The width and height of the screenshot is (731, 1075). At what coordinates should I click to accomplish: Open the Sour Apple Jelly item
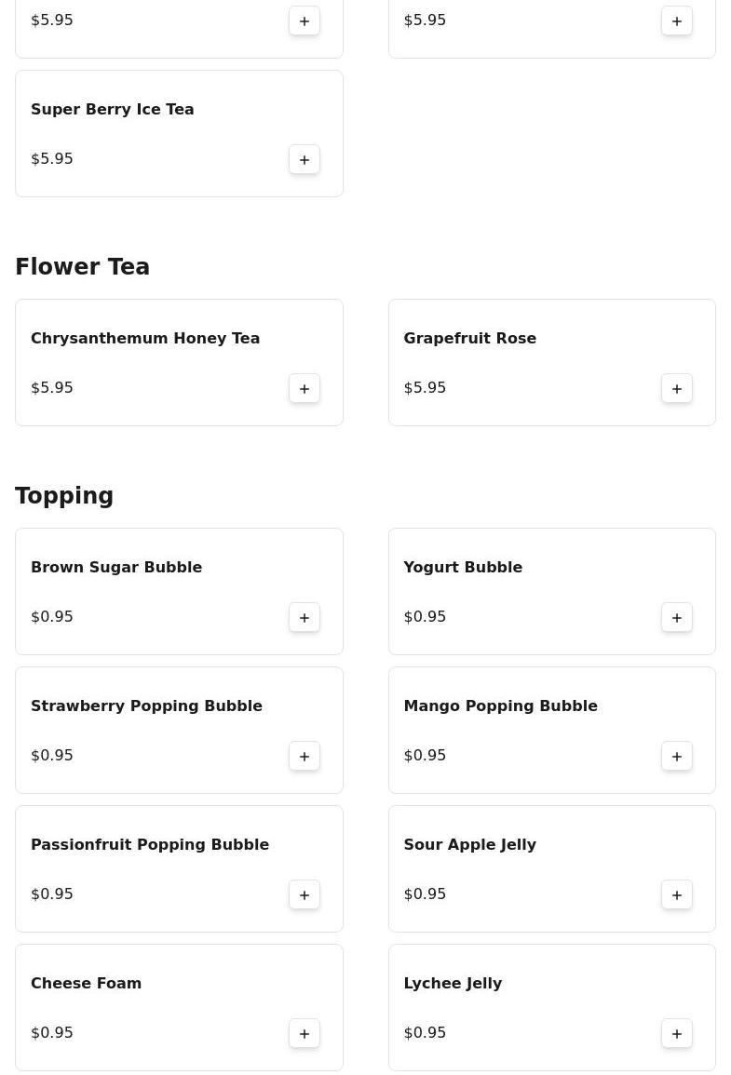coord(469,845)
